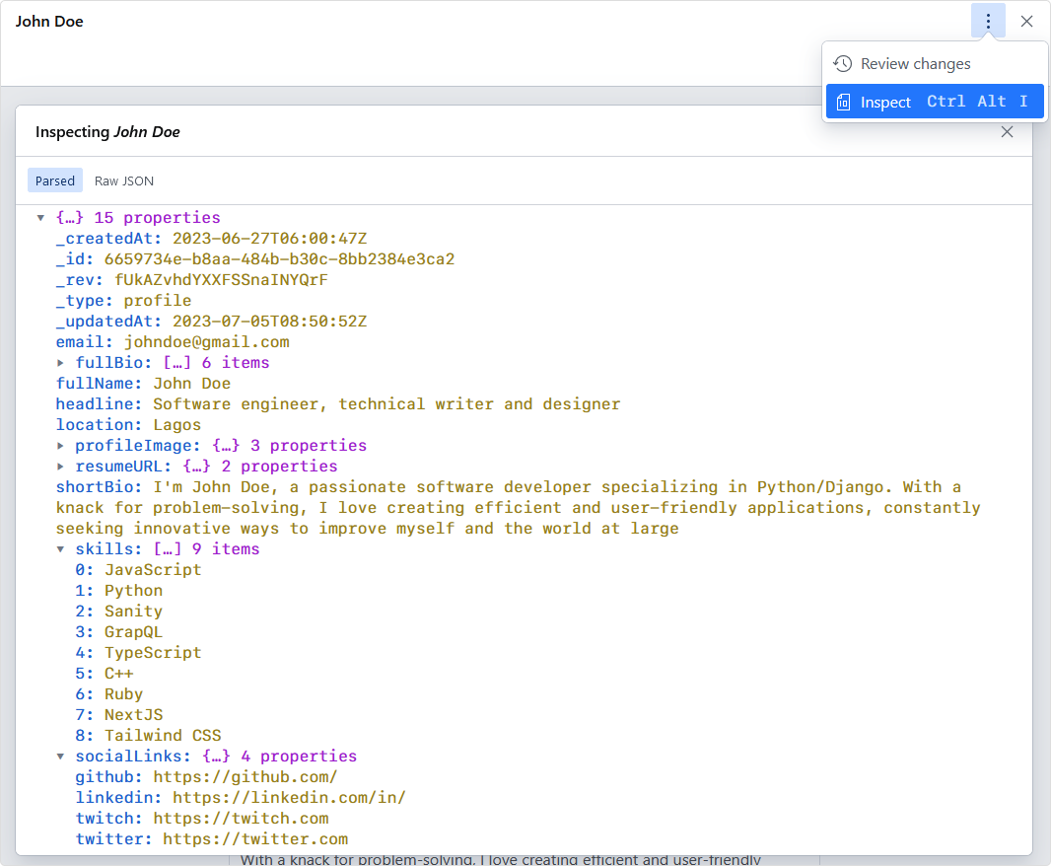Screen dimensions: 1051x866
Task: Click the Inspecting John Doe heading
Action: [107, 132]
